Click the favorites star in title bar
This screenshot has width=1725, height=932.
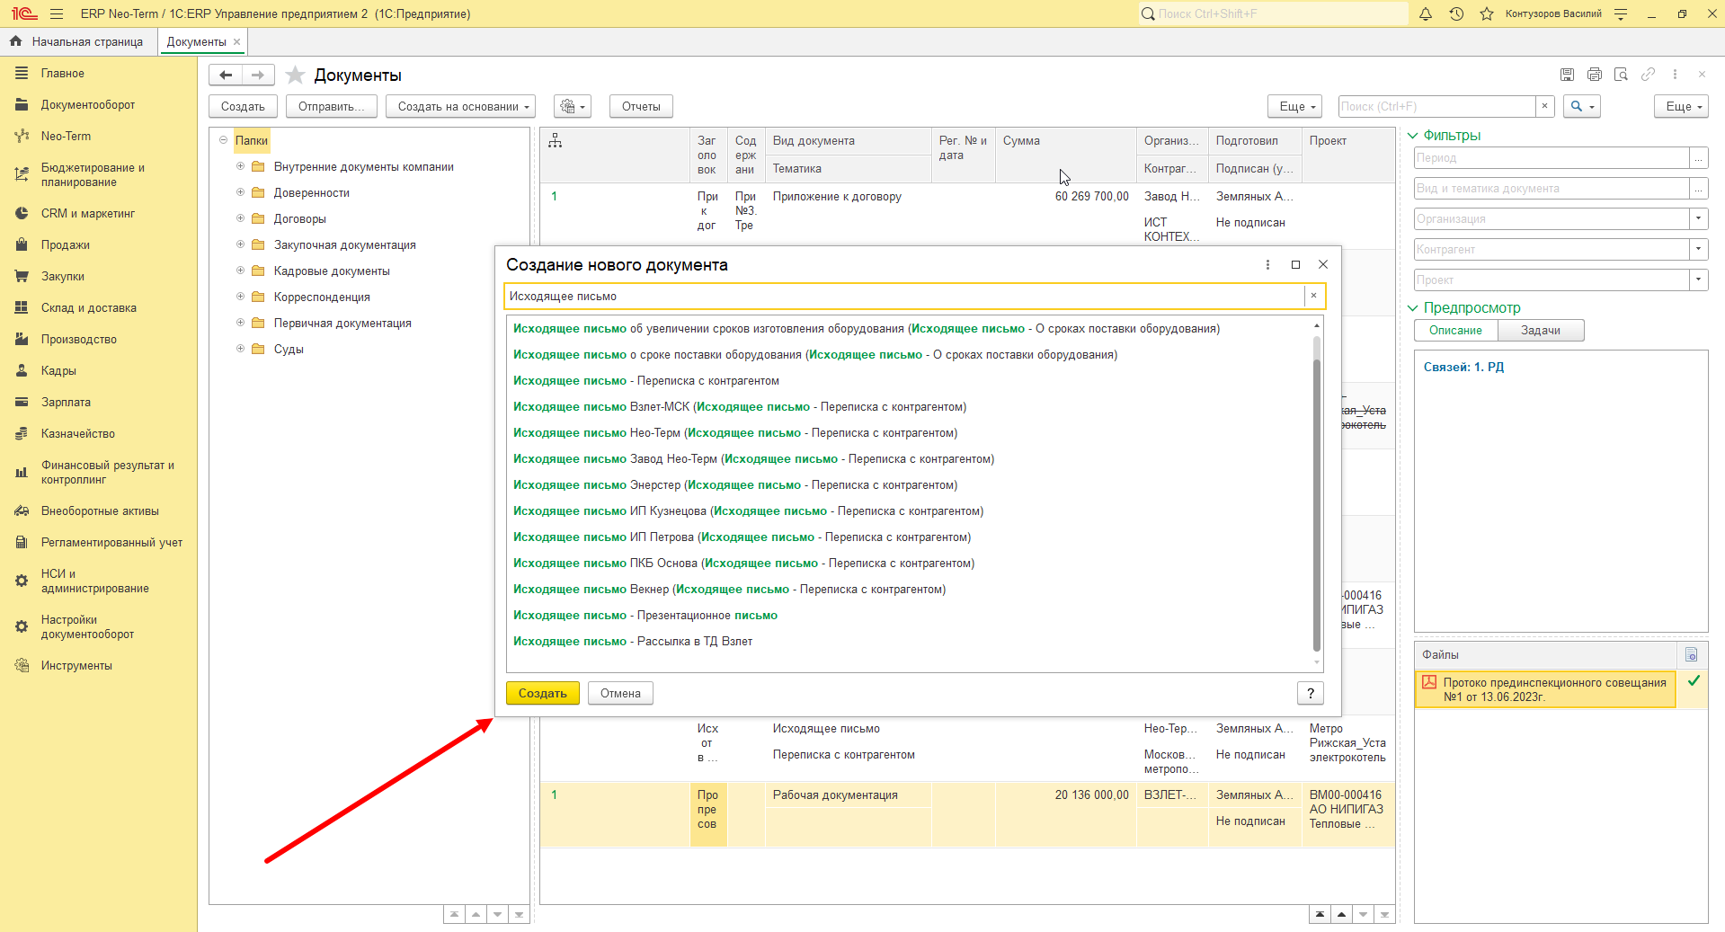click(1487, 13)
